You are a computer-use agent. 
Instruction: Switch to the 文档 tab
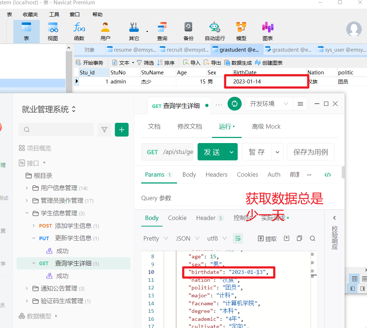(x=154, y=126)
